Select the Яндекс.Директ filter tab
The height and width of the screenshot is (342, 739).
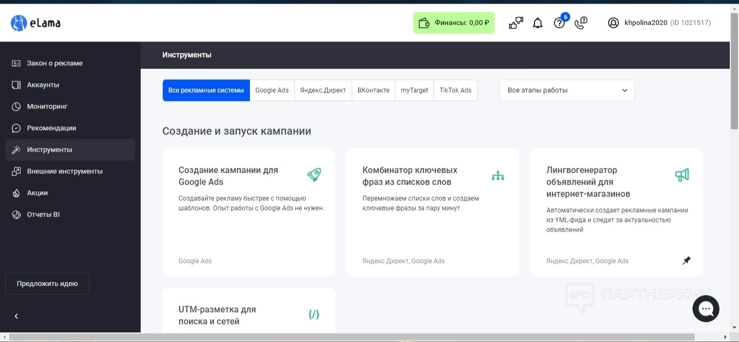click(323, 90)
